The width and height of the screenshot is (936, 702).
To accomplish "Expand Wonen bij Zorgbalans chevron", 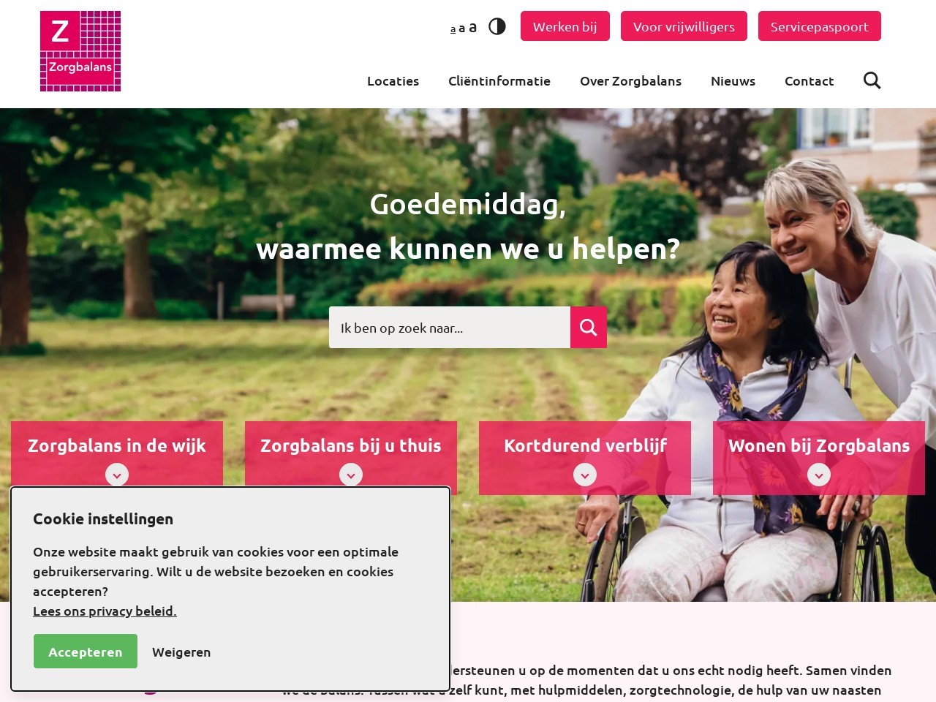I will 819,475.
